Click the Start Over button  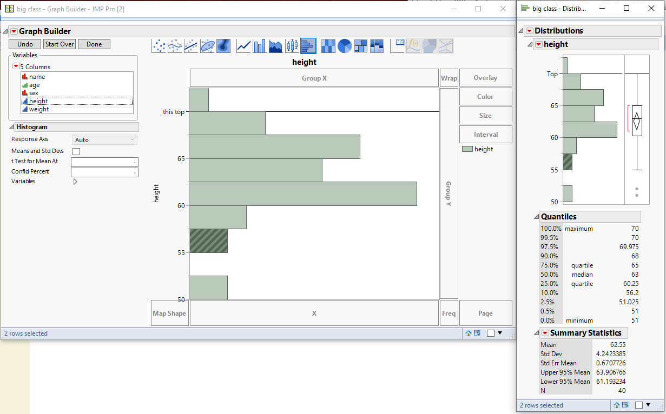pos(60,44)
